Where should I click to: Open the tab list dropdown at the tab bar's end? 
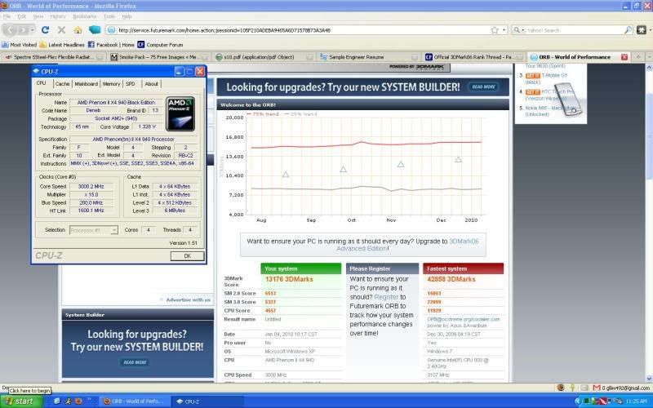coord(649,57)
